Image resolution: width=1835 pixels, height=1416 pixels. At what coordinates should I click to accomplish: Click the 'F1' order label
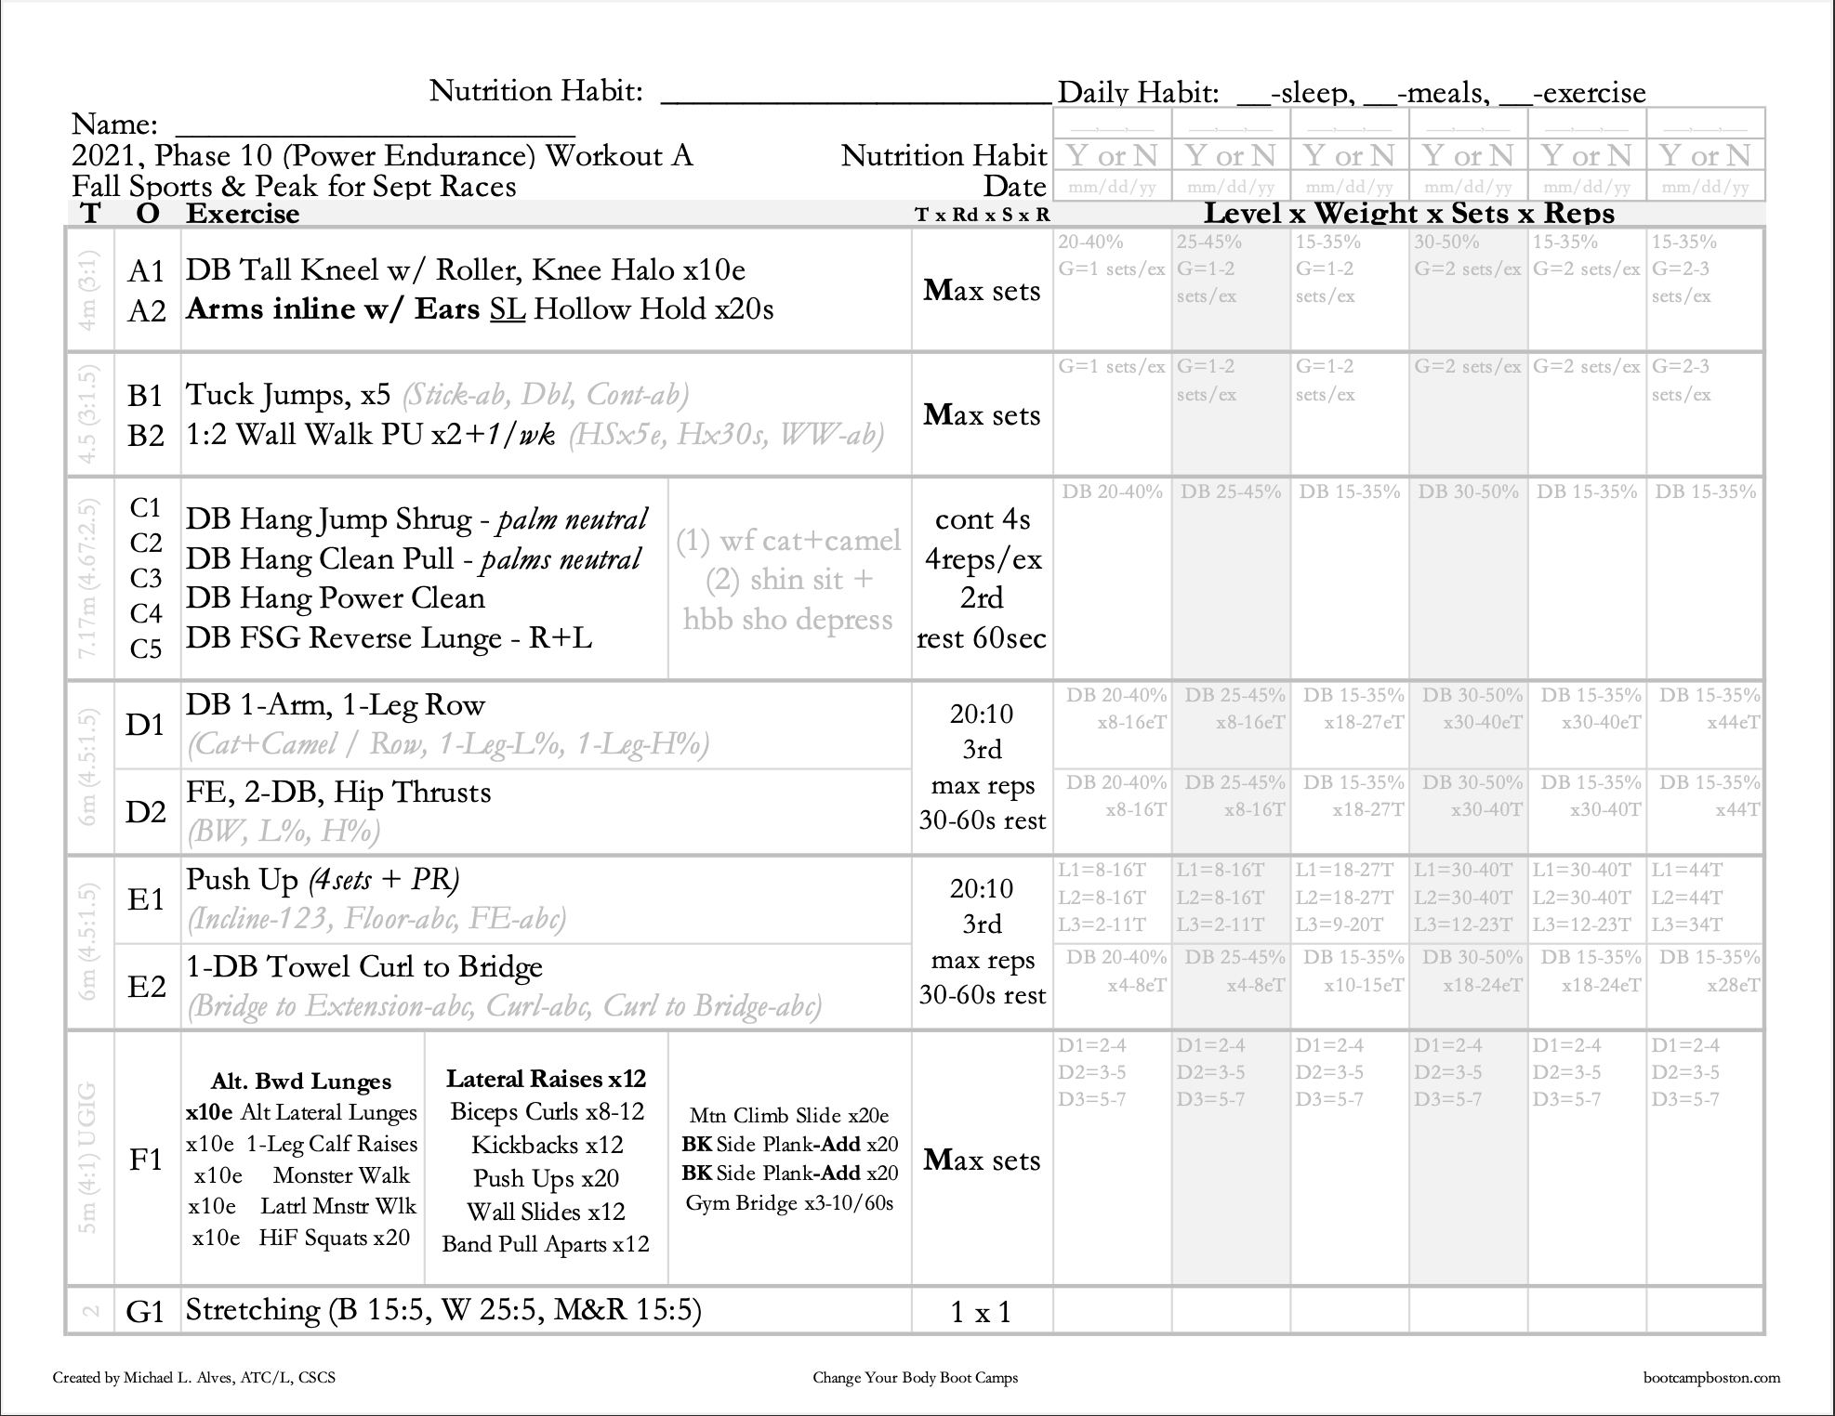click(x=146, y=1160)
